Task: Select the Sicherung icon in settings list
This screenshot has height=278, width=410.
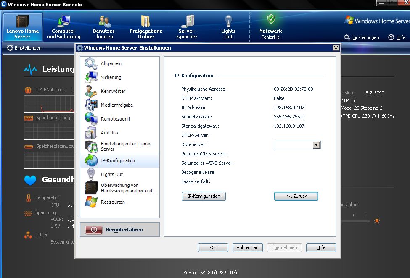Action: (x=91, y=77)
